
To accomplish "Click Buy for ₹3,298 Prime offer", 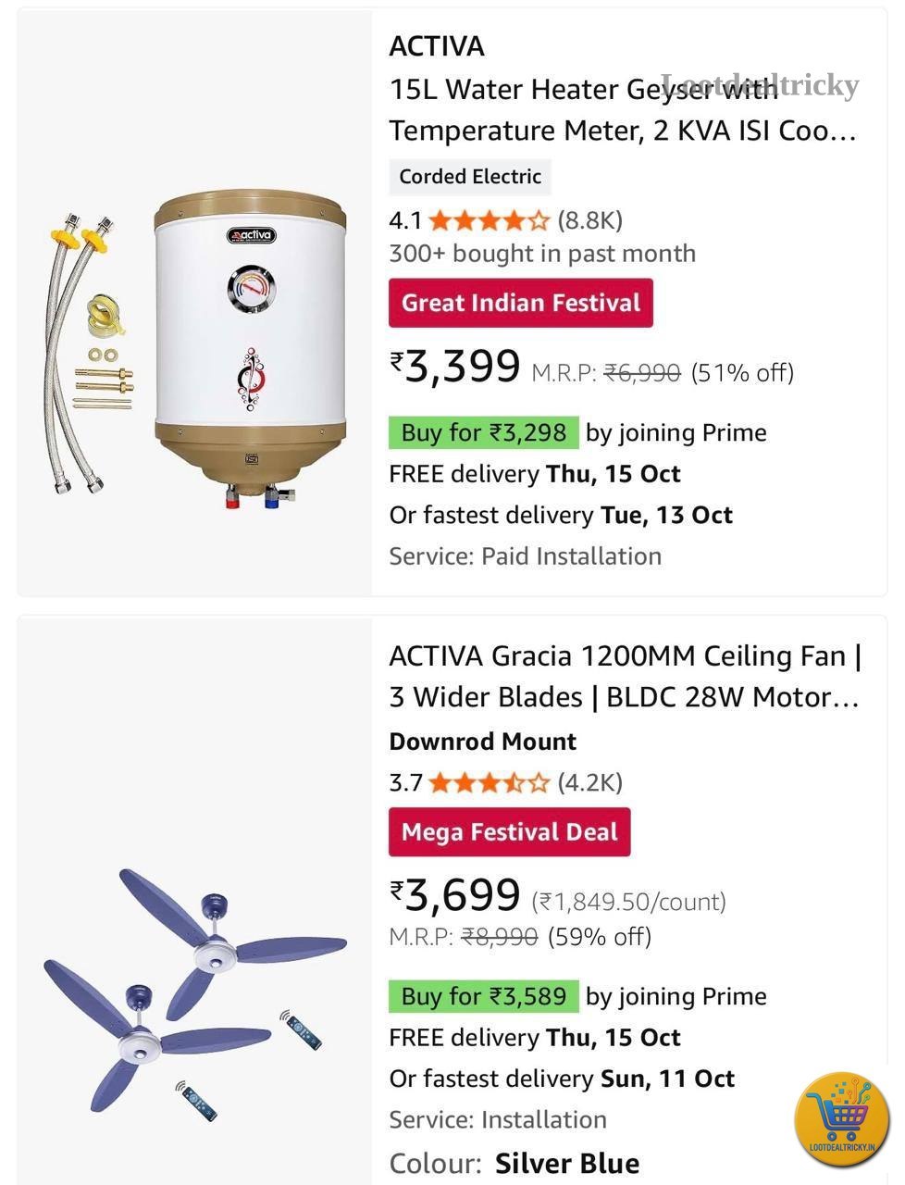I will click(484, 432).
